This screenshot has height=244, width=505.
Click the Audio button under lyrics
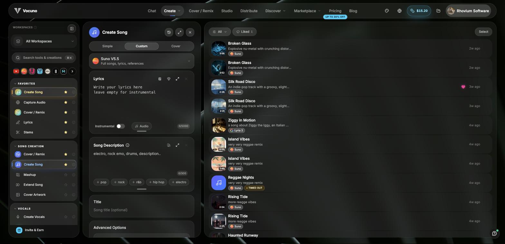tap(142, 126)
